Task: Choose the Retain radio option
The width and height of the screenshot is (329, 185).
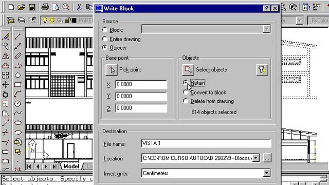Action: tap(186, 83)
